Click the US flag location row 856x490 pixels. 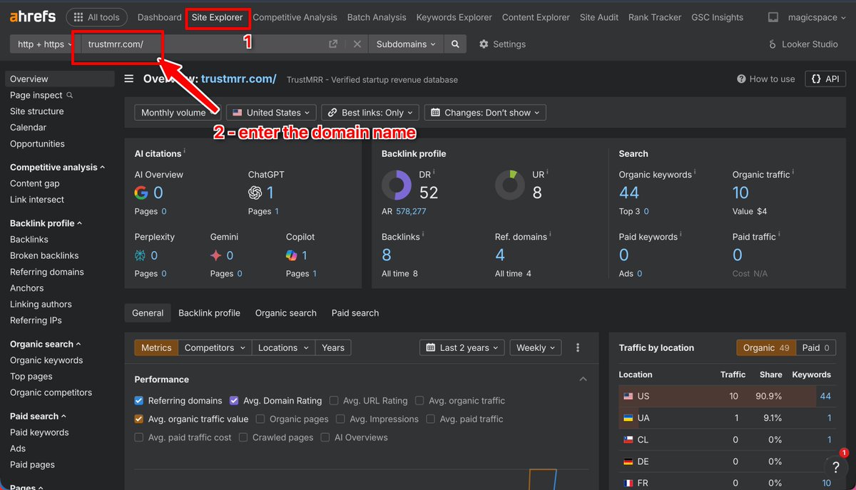[728, 396]
